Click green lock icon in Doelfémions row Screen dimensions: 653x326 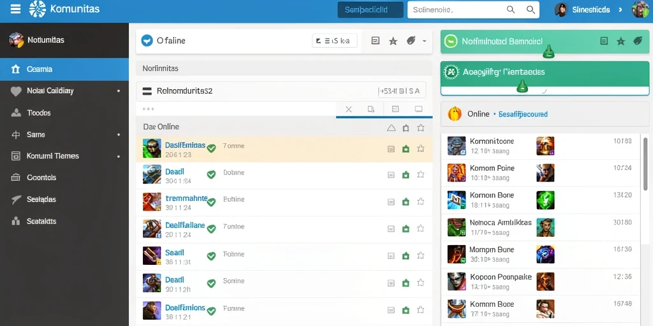tap(406, 310)
